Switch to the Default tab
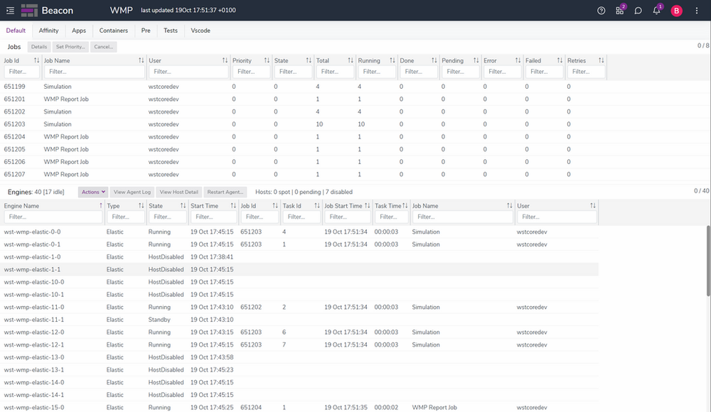 click(x=16, y=31)
